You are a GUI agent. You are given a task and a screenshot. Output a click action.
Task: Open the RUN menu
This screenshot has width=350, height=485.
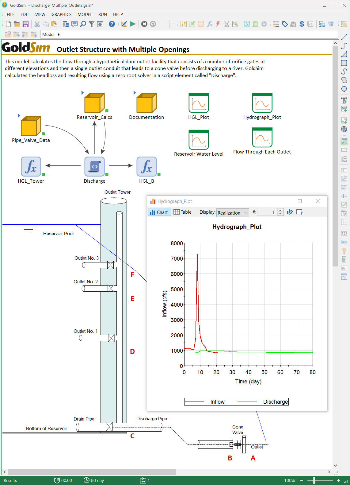coord(103,14)
